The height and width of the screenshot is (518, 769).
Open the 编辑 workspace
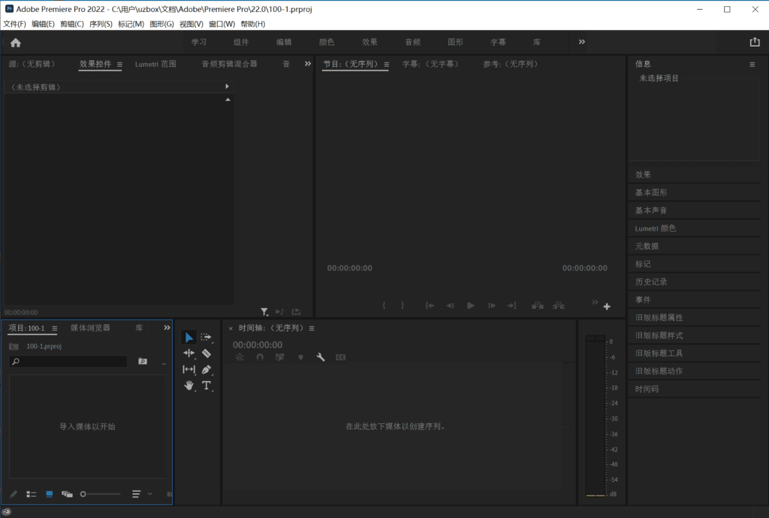point(284,42)
